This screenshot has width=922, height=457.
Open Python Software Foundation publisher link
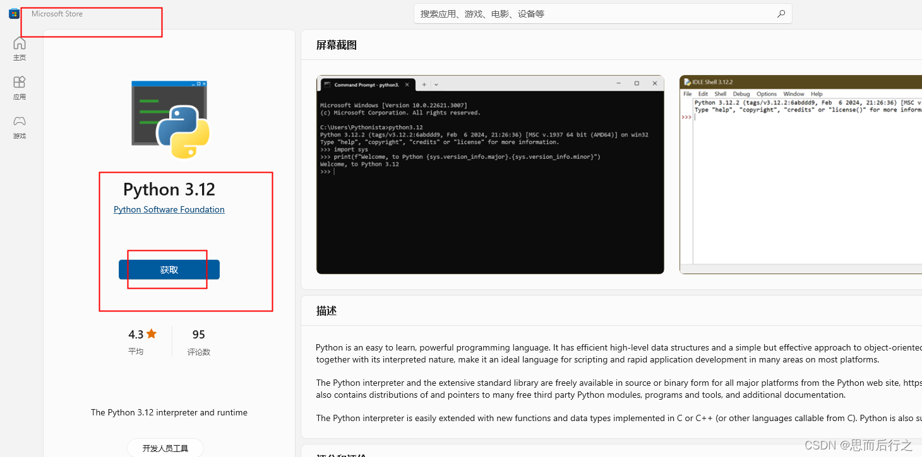click(169, 209)
